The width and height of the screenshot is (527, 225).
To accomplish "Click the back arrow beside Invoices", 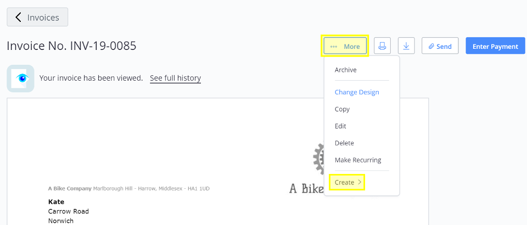I will [x=18, y=17].
